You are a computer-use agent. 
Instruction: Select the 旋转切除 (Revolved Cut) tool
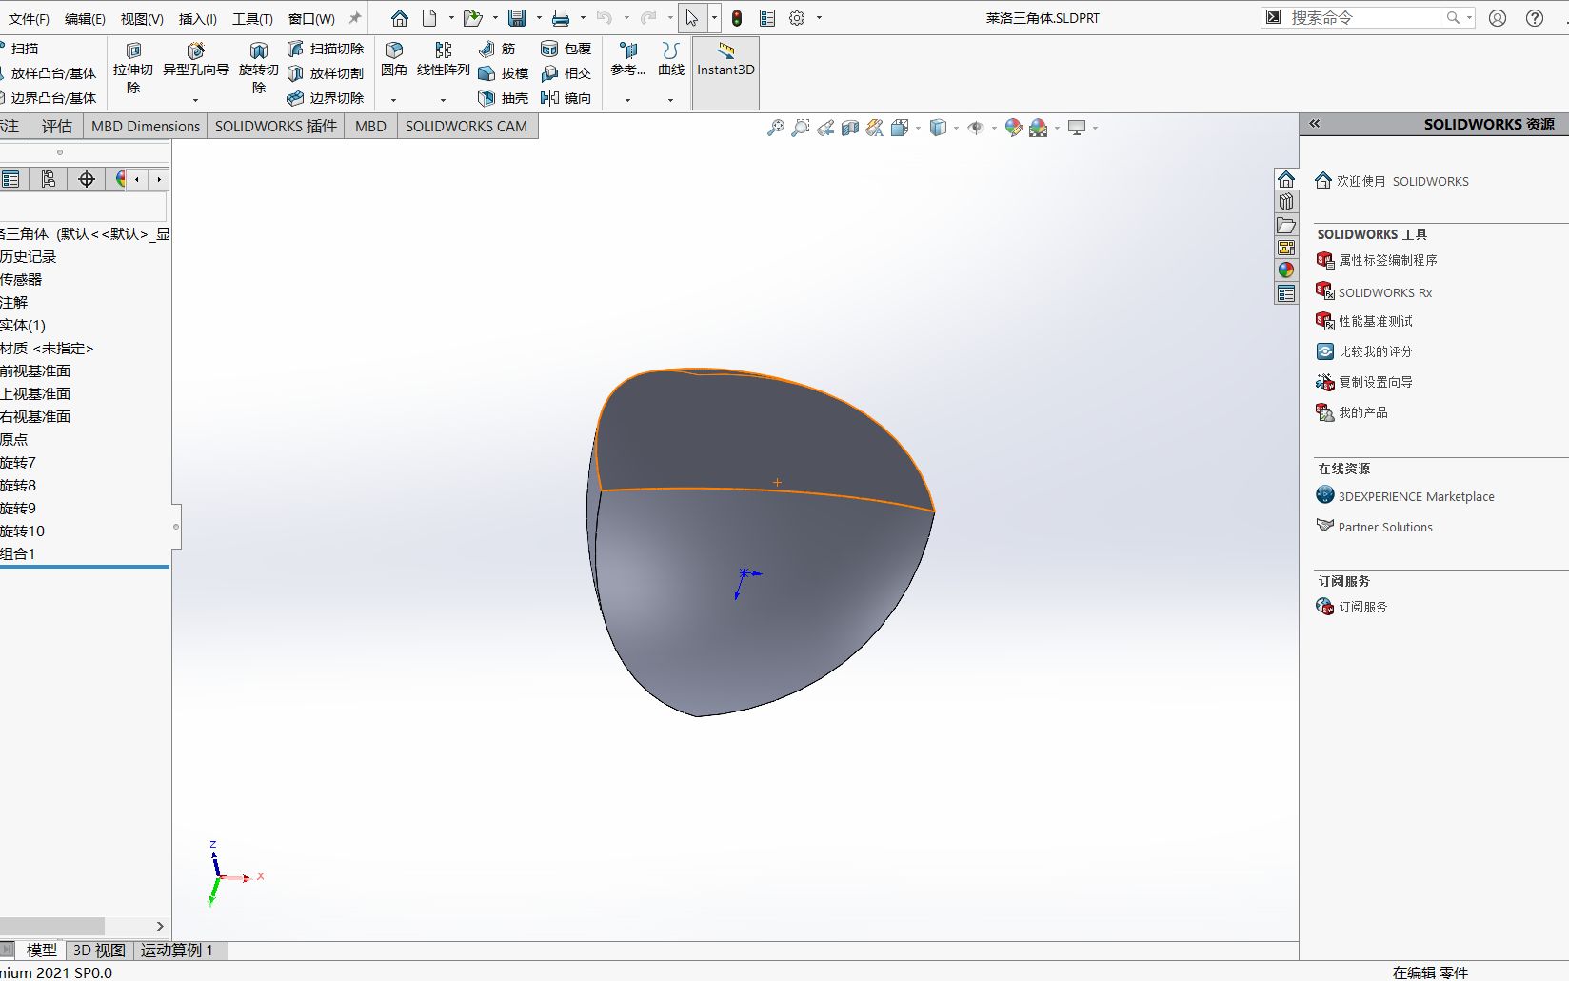(x=257, y=62)
